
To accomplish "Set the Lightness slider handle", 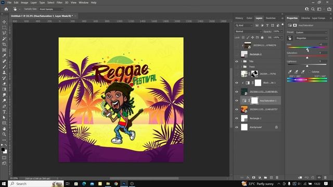I will pyautogui.click(x=307, y=66).
